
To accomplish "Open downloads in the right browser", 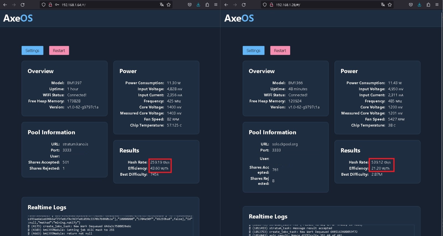I will point(419,5).
